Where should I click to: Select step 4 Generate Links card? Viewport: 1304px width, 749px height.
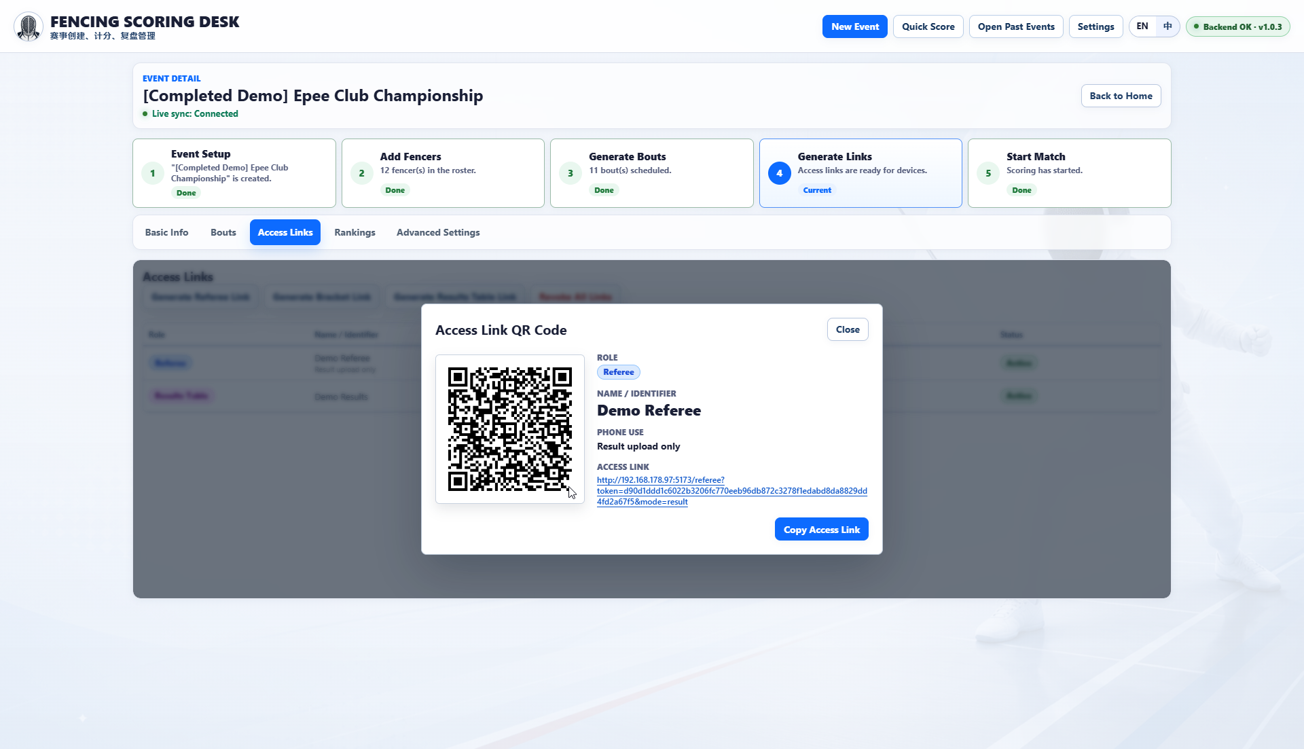point(861,173)
